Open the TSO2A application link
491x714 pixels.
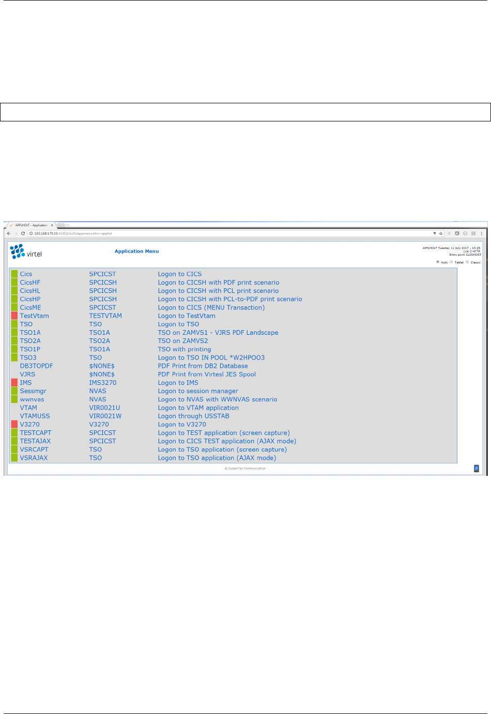click(x=30, y=341)
